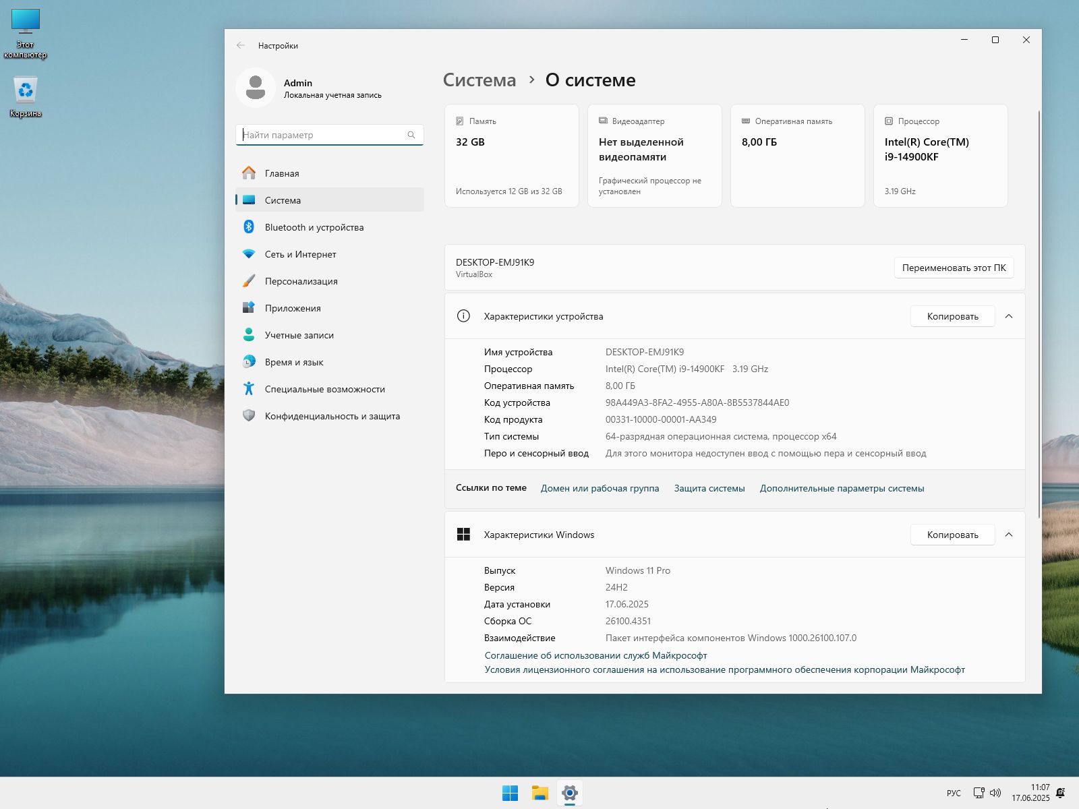Select the Версия value 24H2
This screenshot has height=809, width=1079.
coord(616,587)
